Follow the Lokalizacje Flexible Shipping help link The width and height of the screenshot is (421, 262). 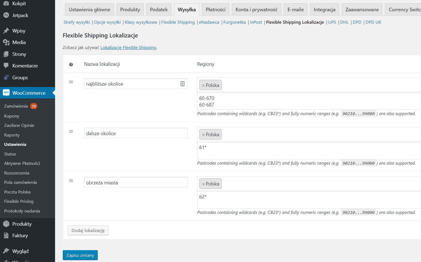click(128, 48)
